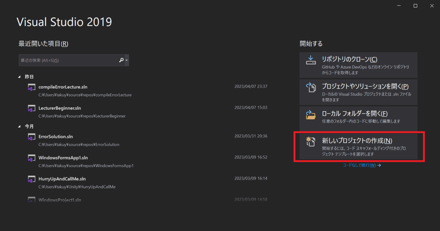This screenshot has height=231, width=440.
Task: Collapse the 昨日 group
Action: point(19,77)
